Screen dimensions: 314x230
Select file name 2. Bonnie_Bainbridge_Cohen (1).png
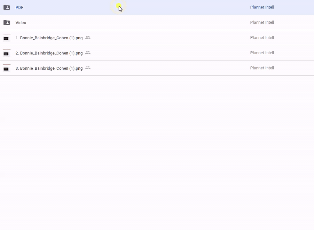tap(49, 53)
